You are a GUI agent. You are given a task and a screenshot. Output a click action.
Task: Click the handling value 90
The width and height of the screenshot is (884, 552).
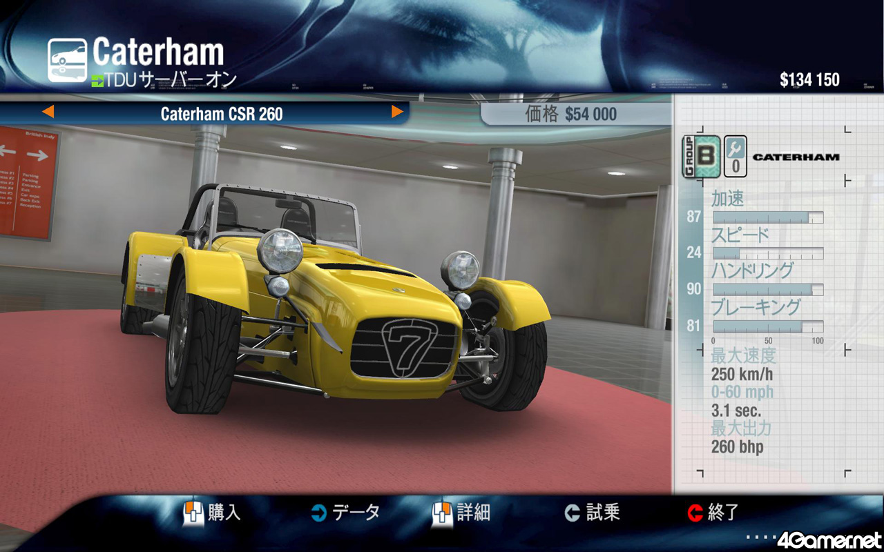click(x=694, y=290)
